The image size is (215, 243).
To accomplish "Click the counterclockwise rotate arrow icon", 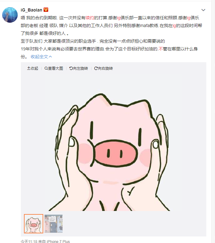I will click(x=71, y=68).
